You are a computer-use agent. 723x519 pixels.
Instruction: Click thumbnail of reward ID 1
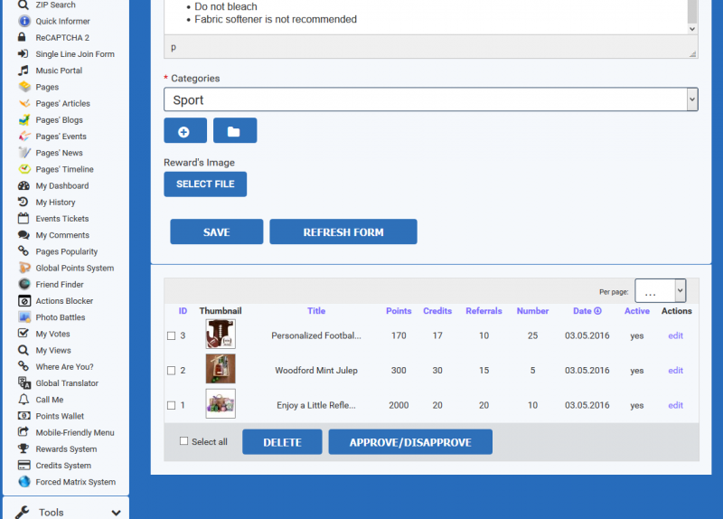point(221,403)
